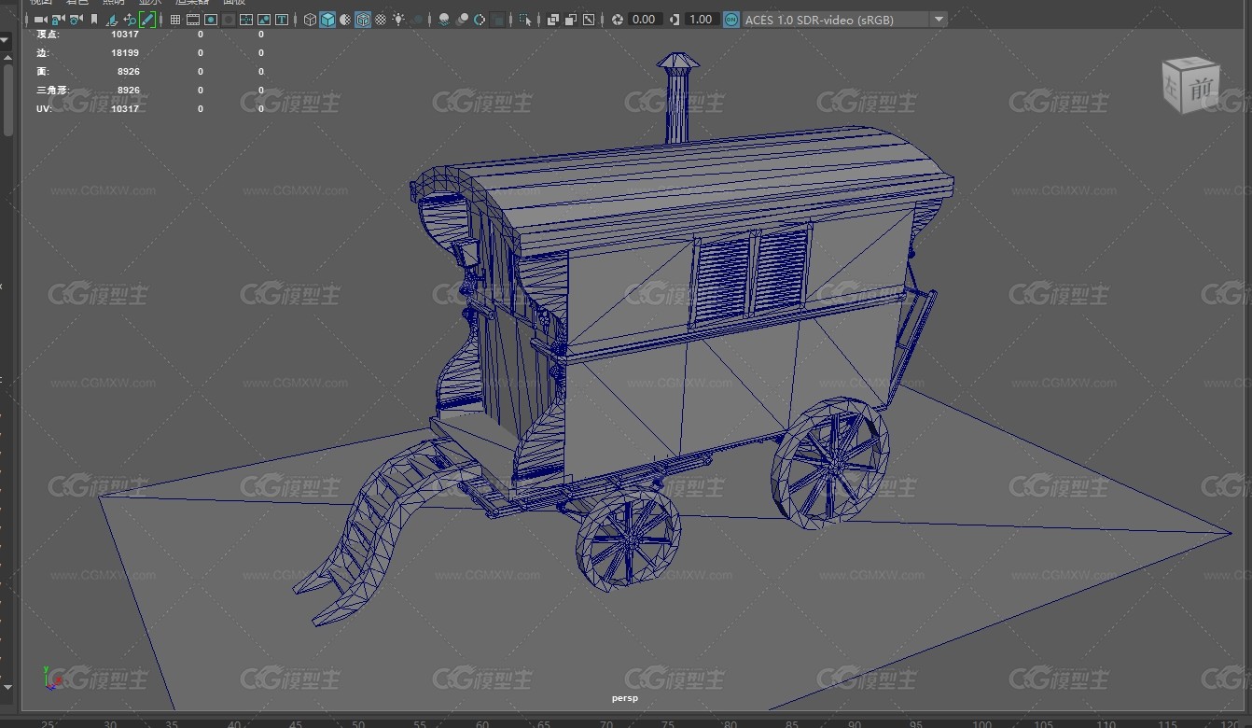Click the Isolate Select icon
1252x728 pixels.
525,20
